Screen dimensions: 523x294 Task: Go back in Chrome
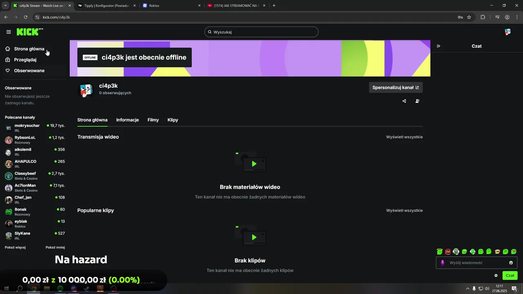point(6,17)
